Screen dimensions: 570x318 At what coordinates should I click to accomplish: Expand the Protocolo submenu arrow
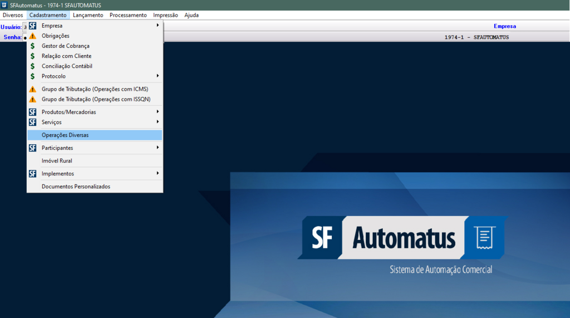pyautogui.click(x=158, y=76)
